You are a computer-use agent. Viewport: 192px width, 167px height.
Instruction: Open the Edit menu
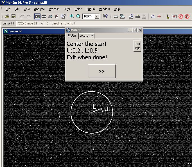(17, 9)
